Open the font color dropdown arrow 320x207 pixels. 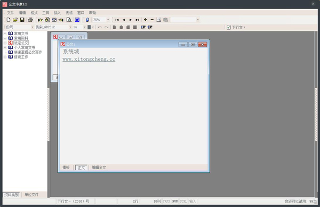coord(93,27)
